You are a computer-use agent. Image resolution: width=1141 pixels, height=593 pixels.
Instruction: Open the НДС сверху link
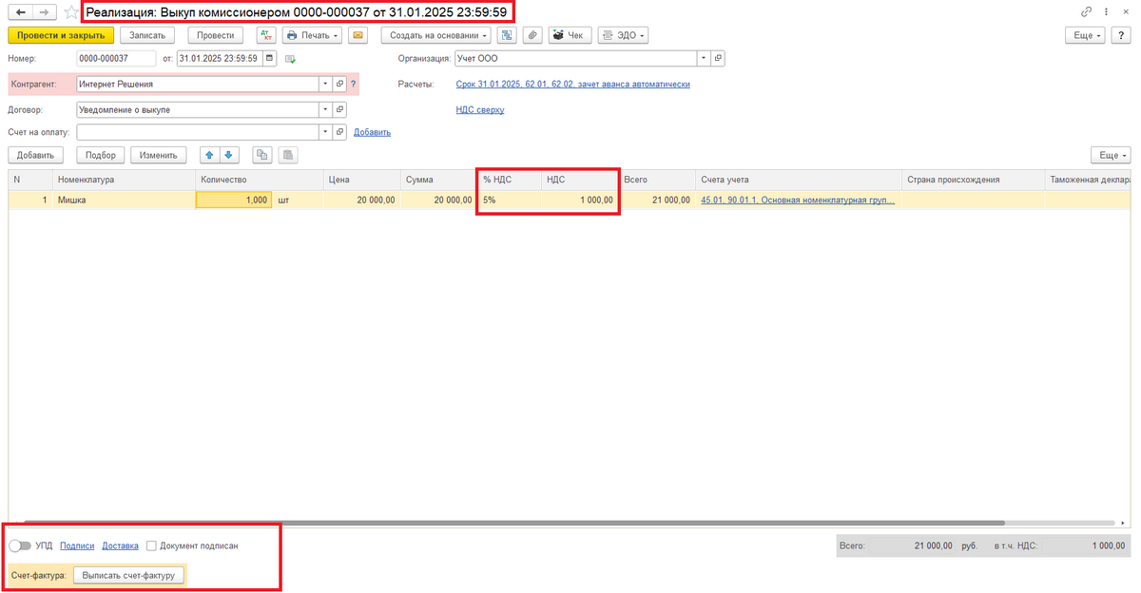point(480,109)
